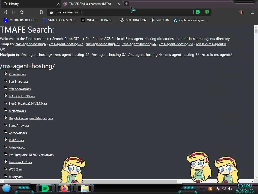Open the VNC FUN bookmark

coord(160,20)
